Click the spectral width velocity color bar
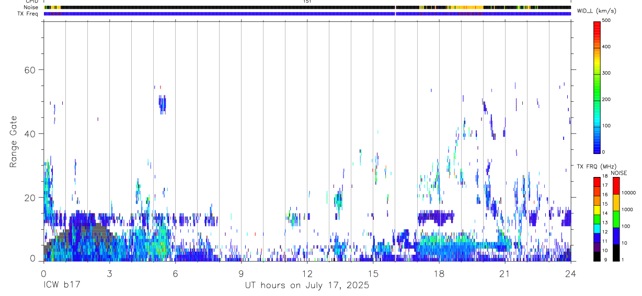Image resolution: width=642 pixels, height=296 pixels. coord(597,87)
